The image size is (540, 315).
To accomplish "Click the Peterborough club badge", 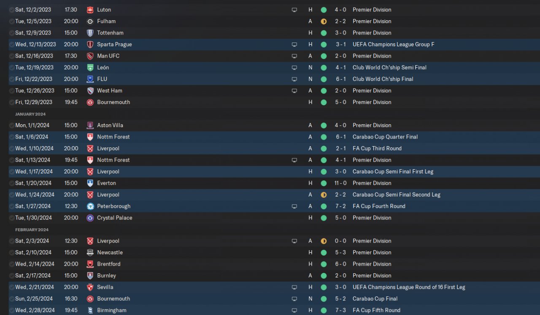I will (90, 206).
